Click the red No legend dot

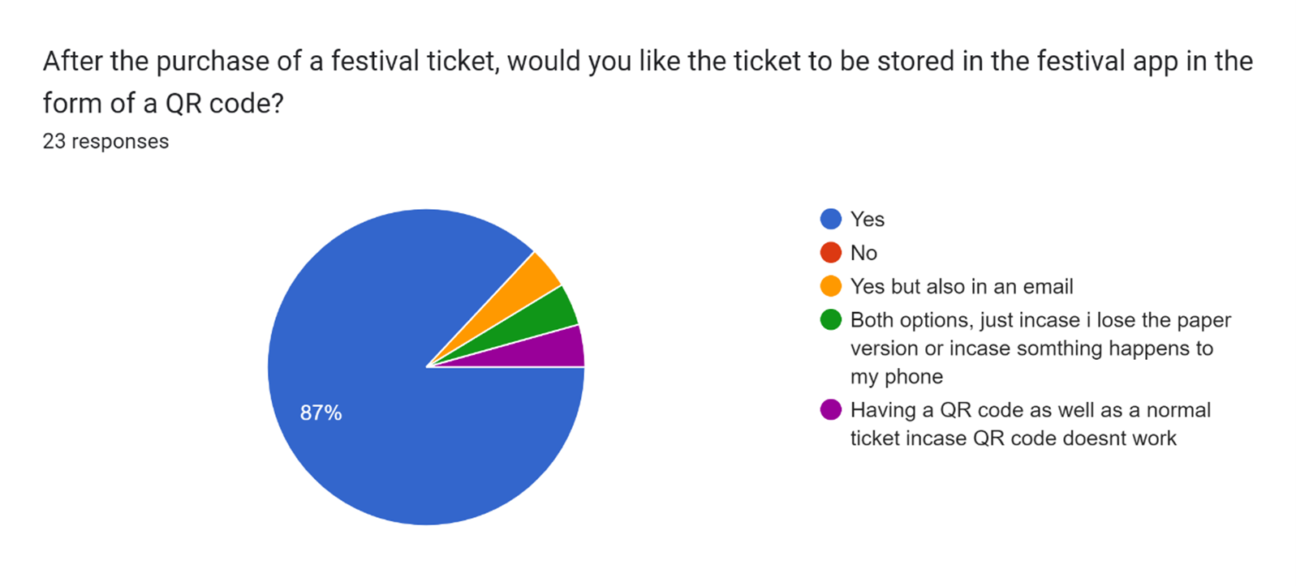pyautogui.click(x=831, y=253)
